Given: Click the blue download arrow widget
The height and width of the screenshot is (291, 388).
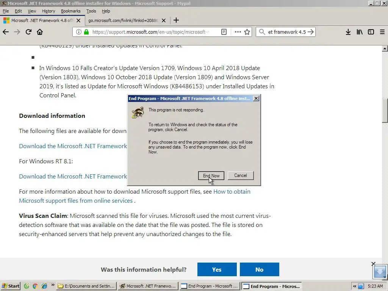Looking at the screenshot, I should click(x=380, y=272).
